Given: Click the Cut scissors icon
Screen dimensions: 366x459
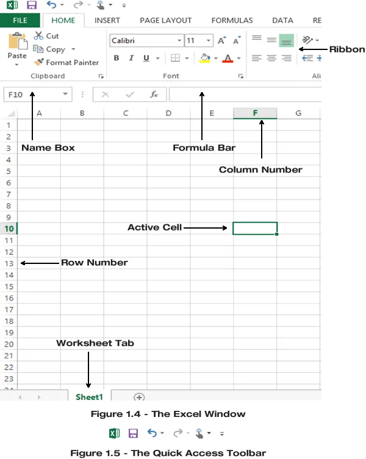Looking at the screenshot, I should tap(39, 36).
